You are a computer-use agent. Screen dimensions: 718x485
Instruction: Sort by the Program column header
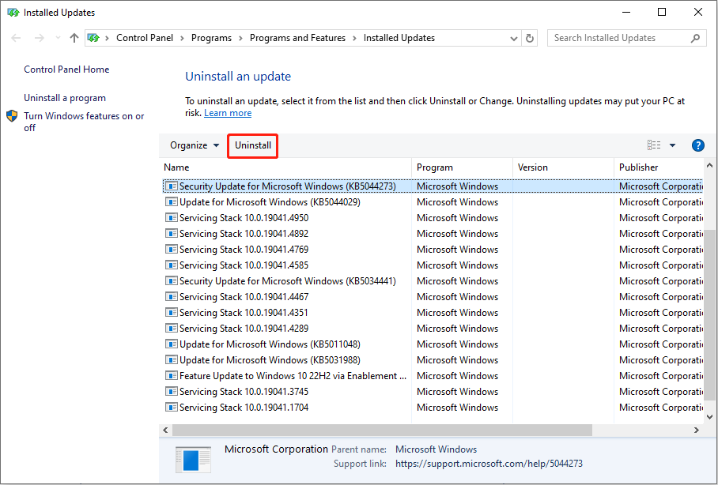click(x=463, y=167)
